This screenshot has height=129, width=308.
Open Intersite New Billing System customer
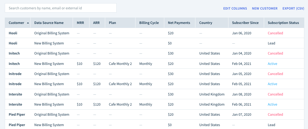(15, 105)
